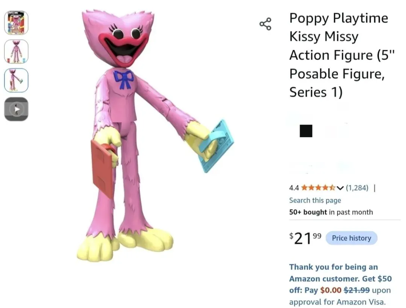Click the play triangle on the video thumbnail

[17, 109]
